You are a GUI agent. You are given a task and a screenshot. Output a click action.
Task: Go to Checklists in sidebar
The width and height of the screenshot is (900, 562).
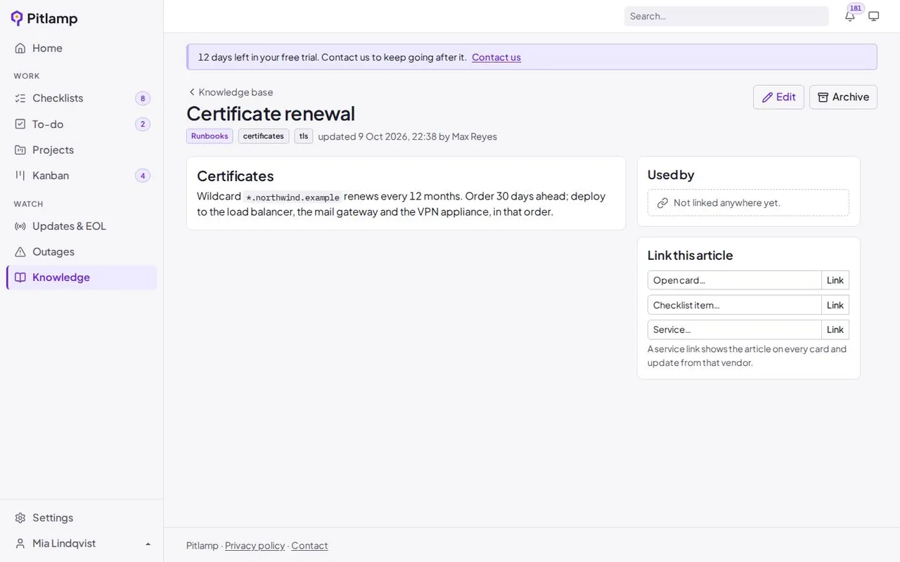pyautogui.click(x=82, y=98)
